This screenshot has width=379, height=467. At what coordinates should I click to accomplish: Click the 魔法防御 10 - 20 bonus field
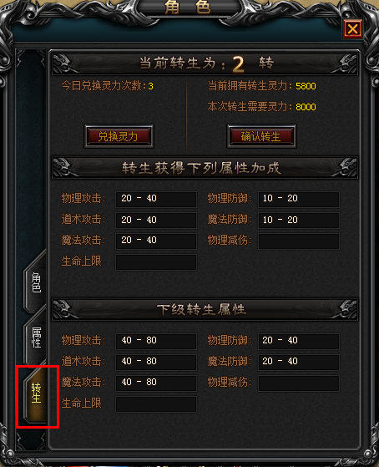pyautogui.click(x=299, y=220)
